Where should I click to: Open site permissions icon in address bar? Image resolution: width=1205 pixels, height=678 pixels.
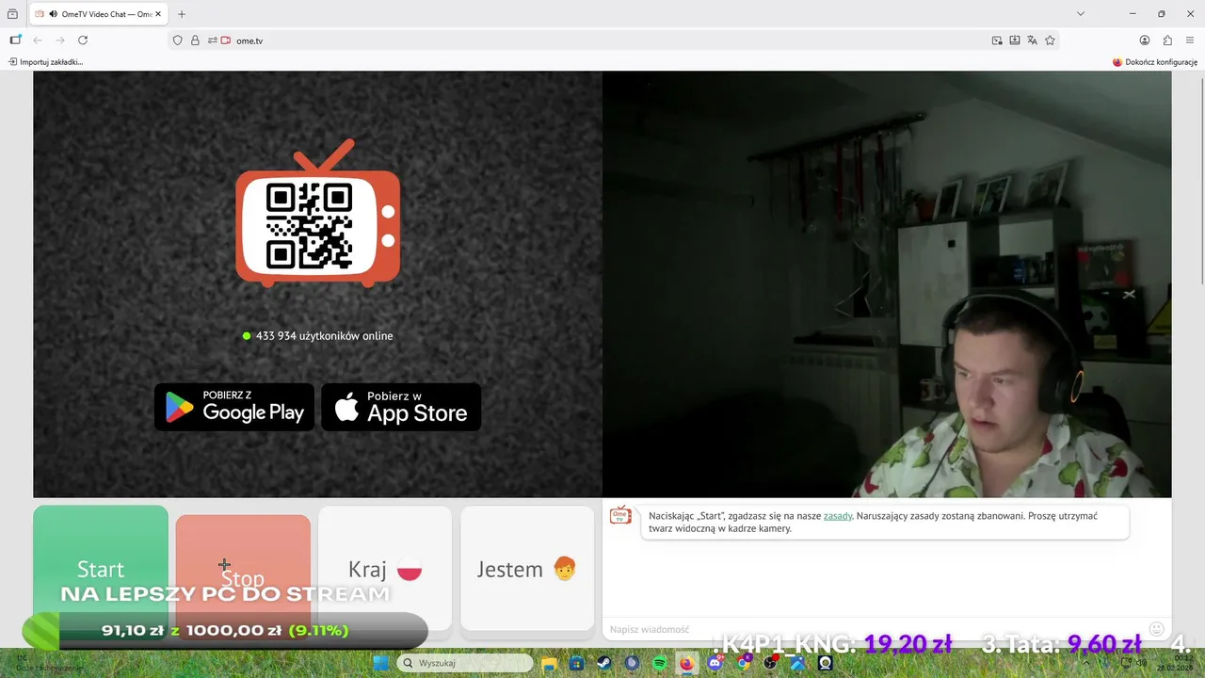click(x=213, y=40)
